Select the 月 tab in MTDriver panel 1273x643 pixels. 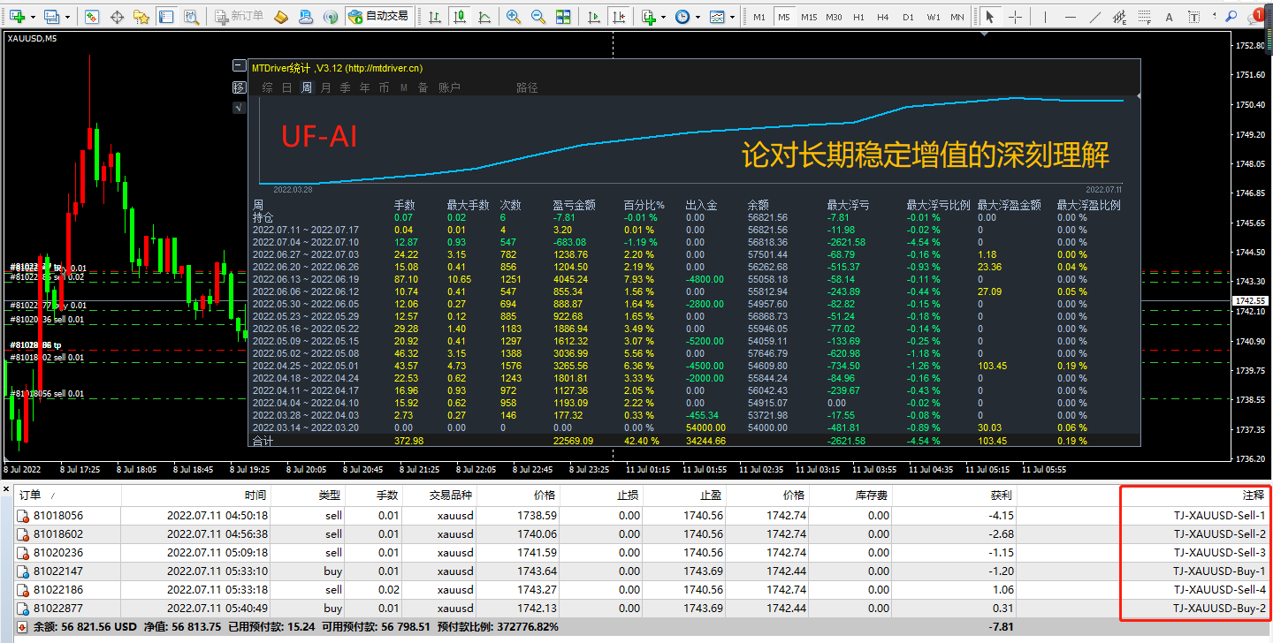point(326,87)
